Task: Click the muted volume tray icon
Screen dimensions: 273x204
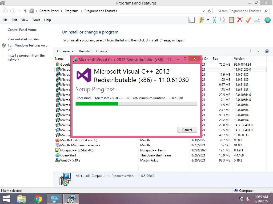Action: pos(248,199)
